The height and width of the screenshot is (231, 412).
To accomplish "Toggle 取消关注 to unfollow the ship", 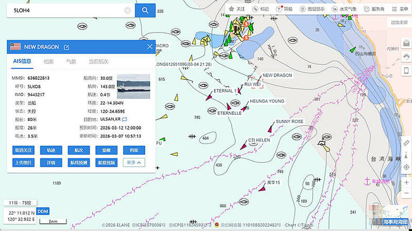I will pos(23,150).
